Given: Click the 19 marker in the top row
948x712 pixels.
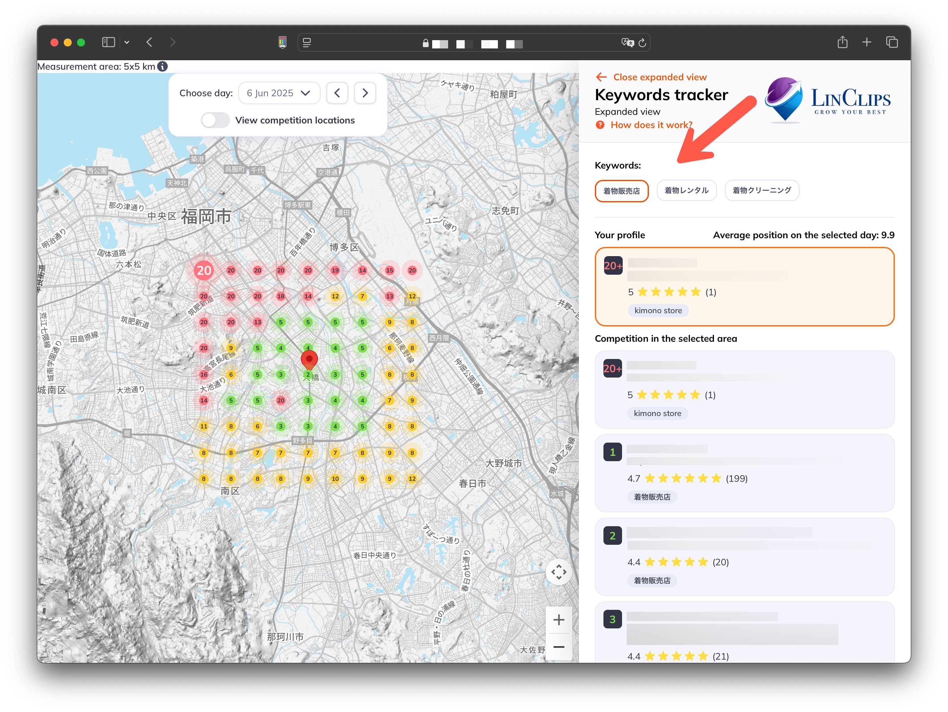Looking at the screenshot, I should point(335,270).
